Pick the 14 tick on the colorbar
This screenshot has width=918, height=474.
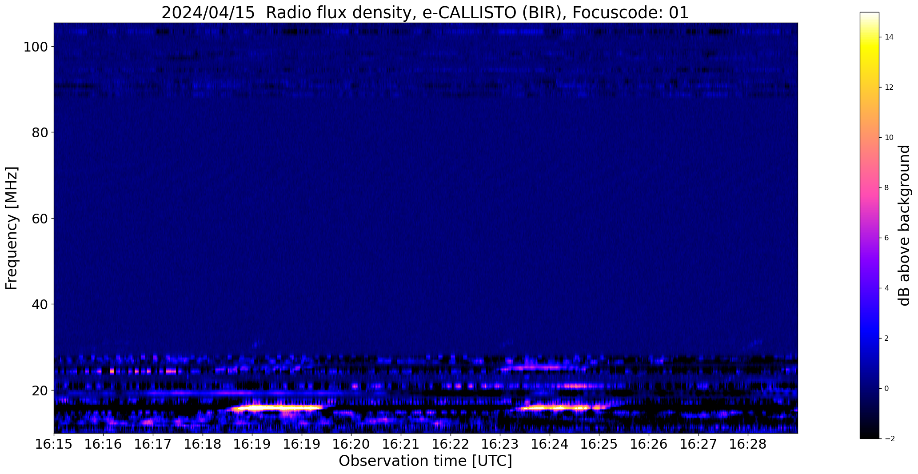(889, 37)
